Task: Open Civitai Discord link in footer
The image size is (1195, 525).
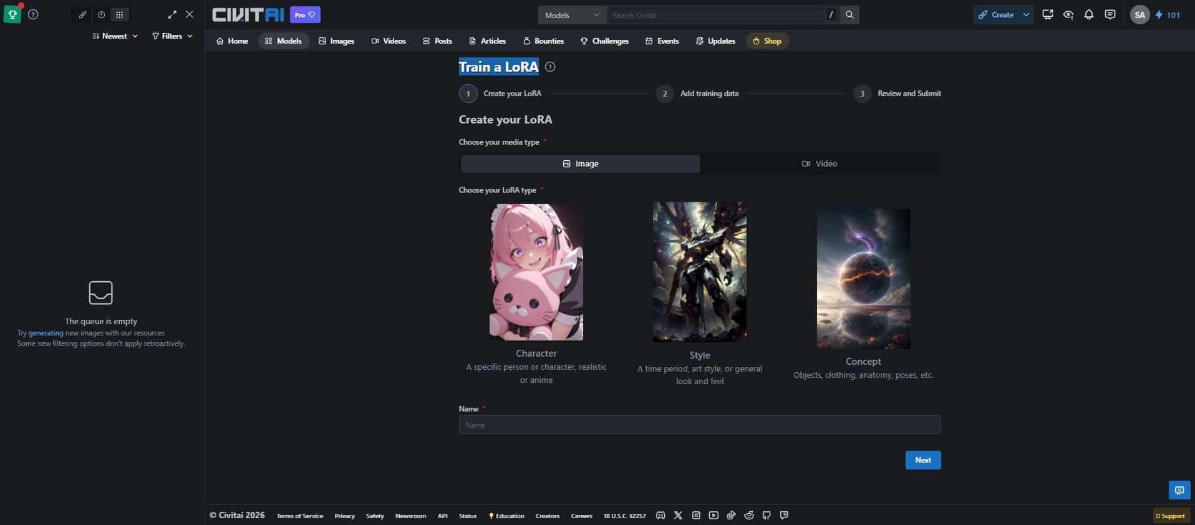Action: [660, 515]
